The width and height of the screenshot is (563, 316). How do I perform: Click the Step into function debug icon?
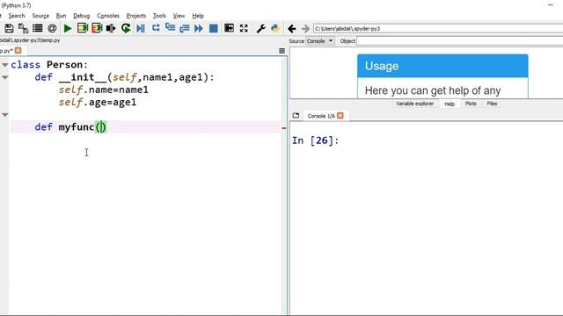point(170,28)
